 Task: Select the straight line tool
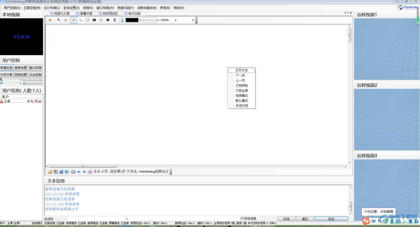click(x=81, y=20)
